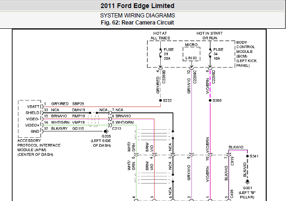Select the "SHIELD" pin label

(33, 113)
